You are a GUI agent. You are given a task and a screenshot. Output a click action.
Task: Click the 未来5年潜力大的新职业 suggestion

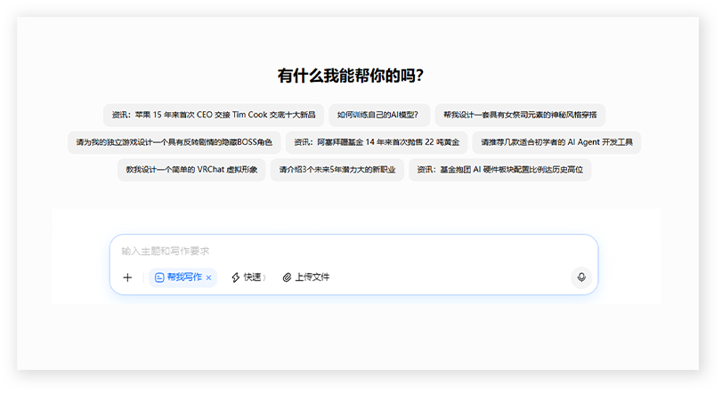tap(337, 170)
